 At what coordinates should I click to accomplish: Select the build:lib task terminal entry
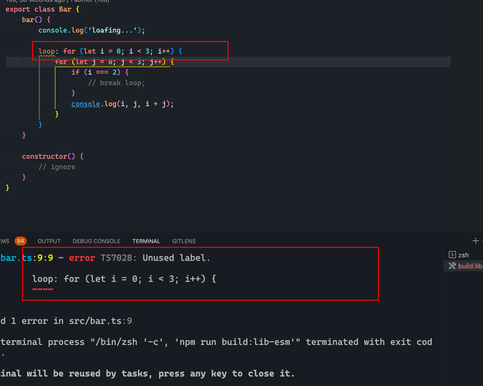[470, 266]
